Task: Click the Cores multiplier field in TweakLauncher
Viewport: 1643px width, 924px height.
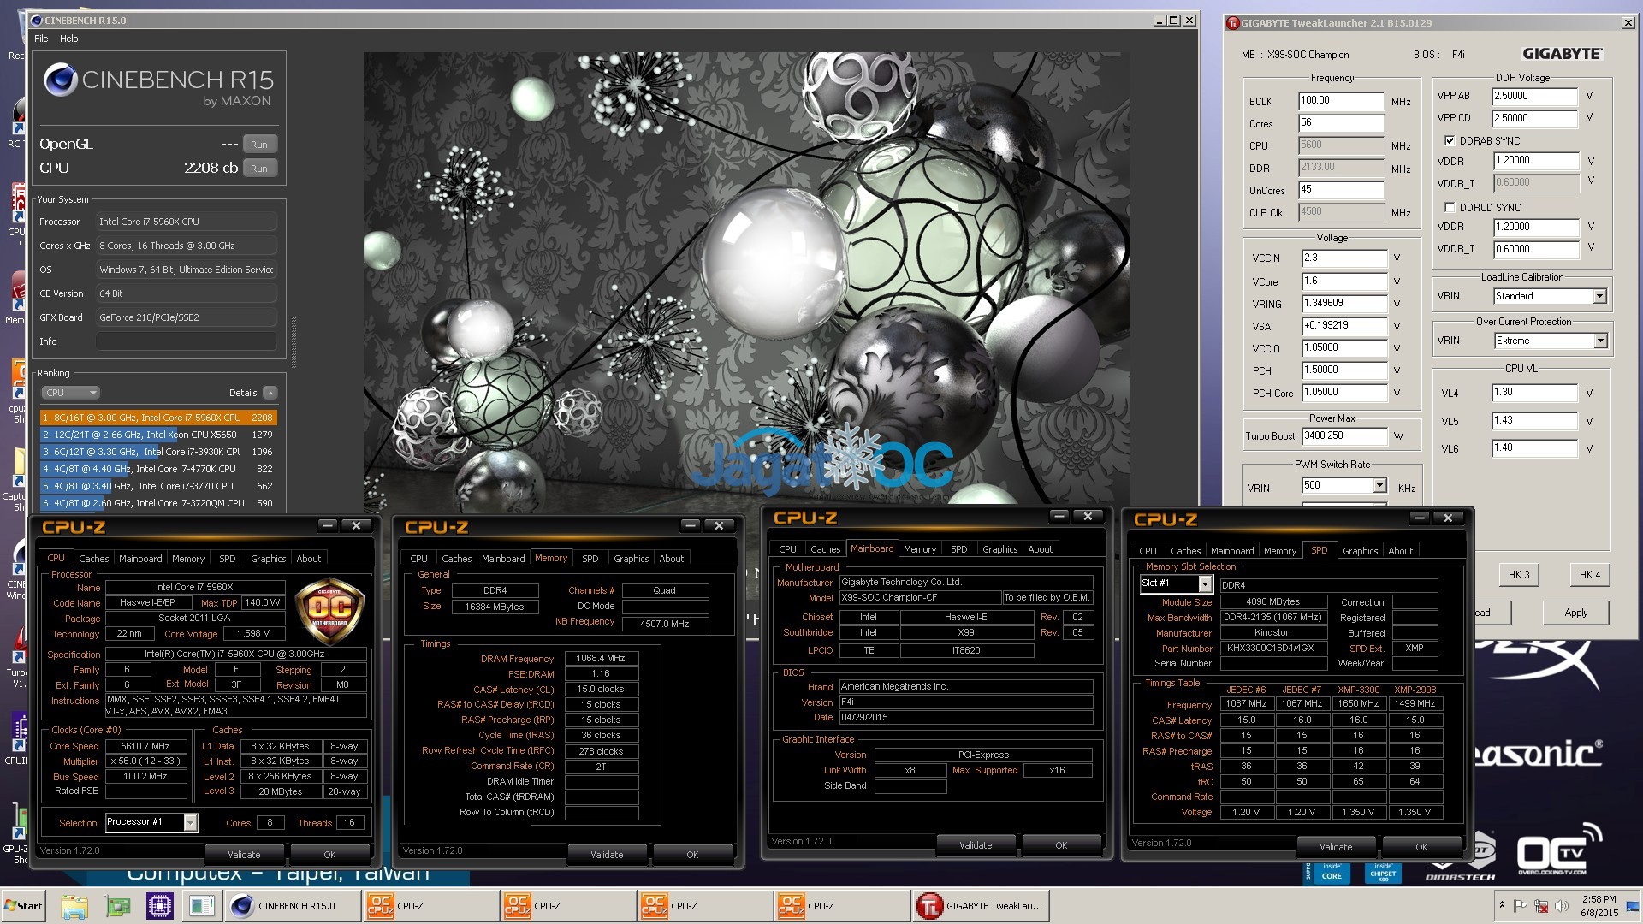Action: (x=1341, y=123)
